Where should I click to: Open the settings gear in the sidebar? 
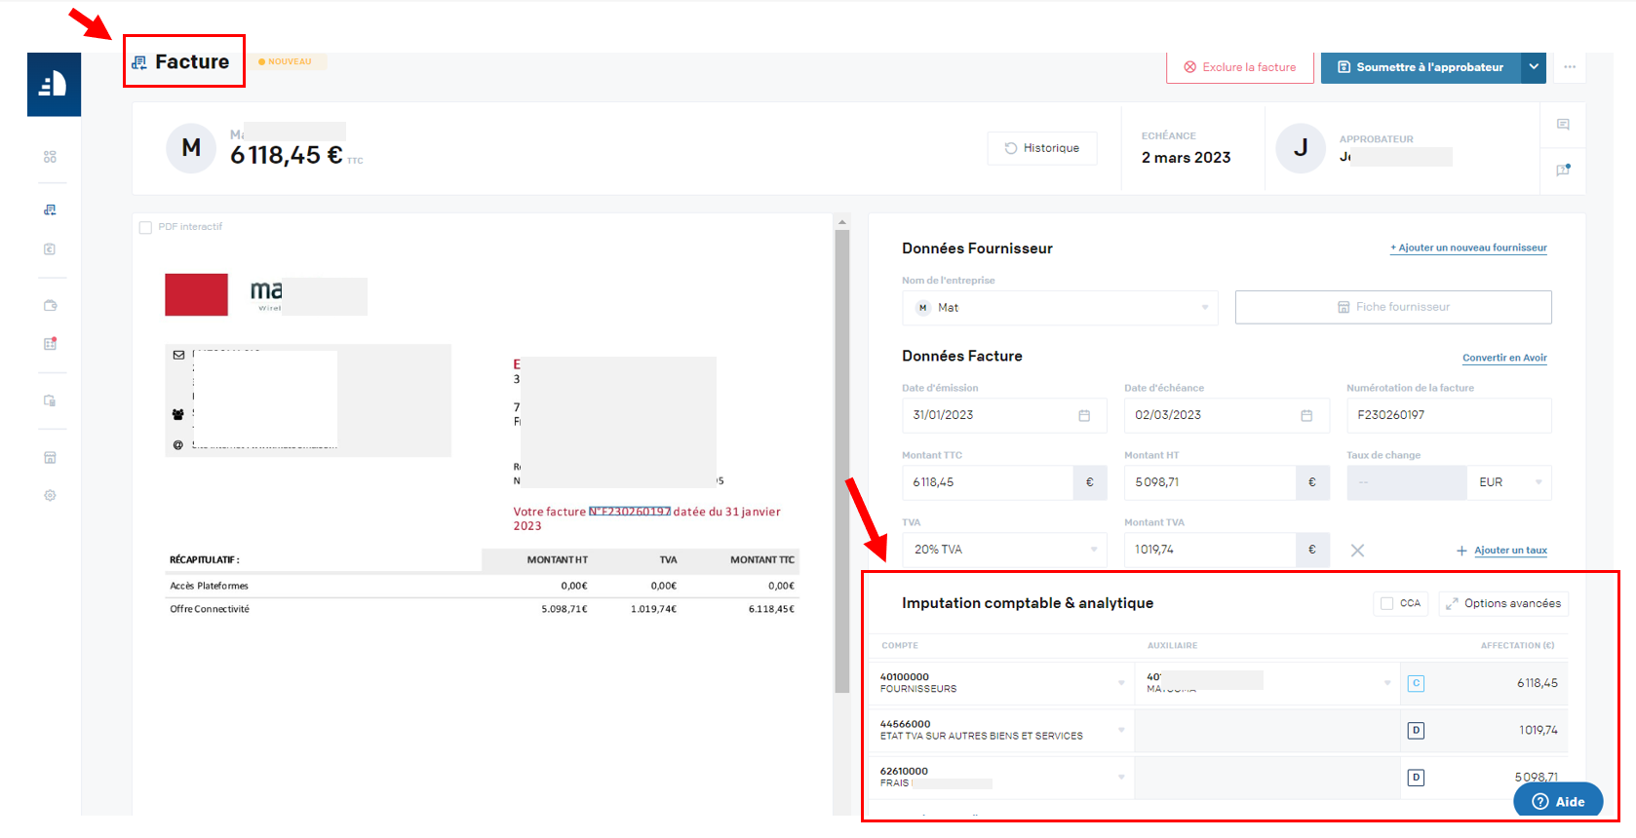coord(50,495)
